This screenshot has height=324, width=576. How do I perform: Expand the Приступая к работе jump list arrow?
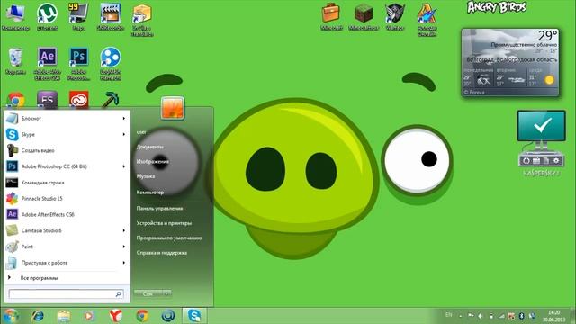pyautogui.click(x=124, y=263)
